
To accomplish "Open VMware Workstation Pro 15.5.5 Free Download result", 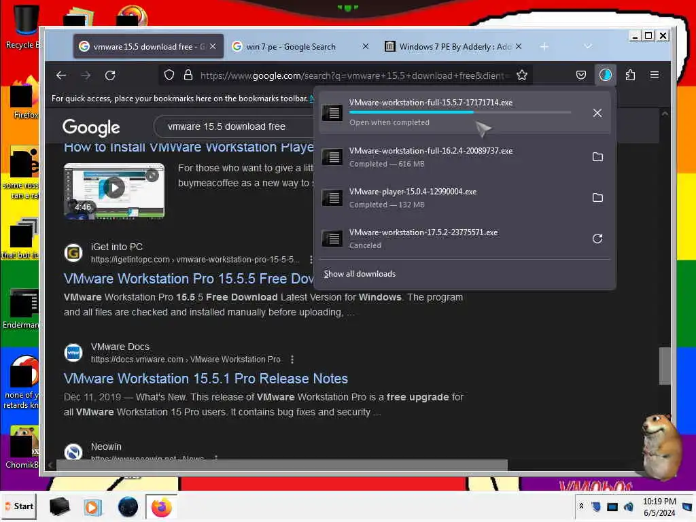I will [x=189, y=279].
